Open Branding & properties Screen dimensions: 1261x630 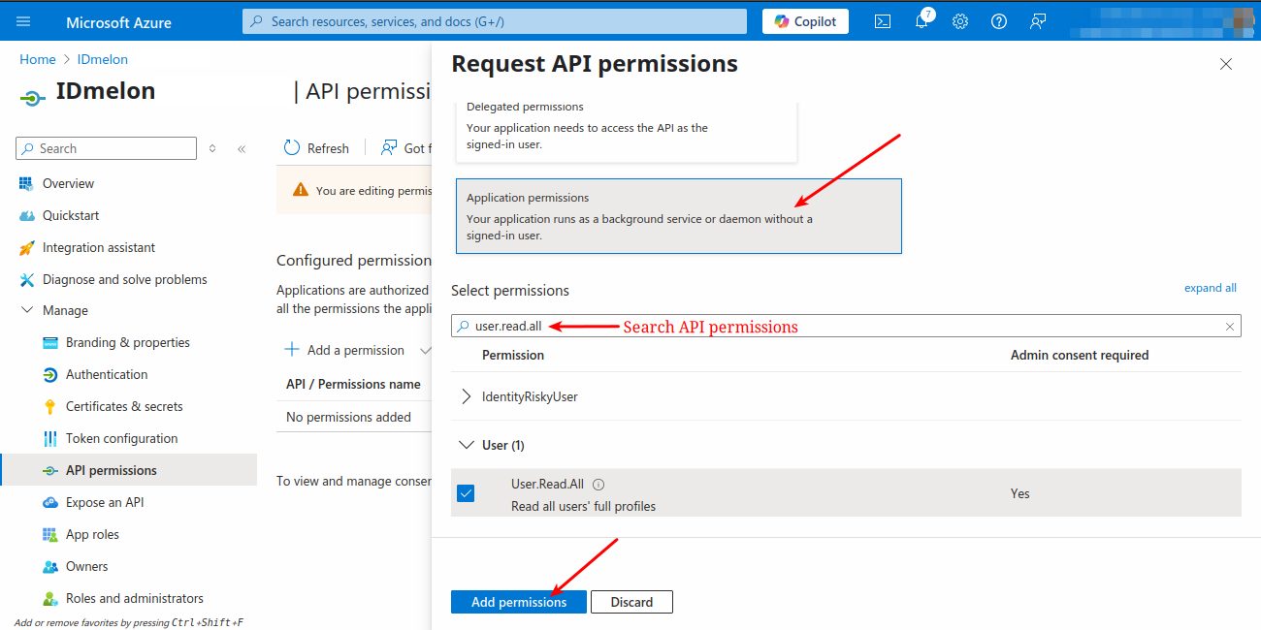129,342
